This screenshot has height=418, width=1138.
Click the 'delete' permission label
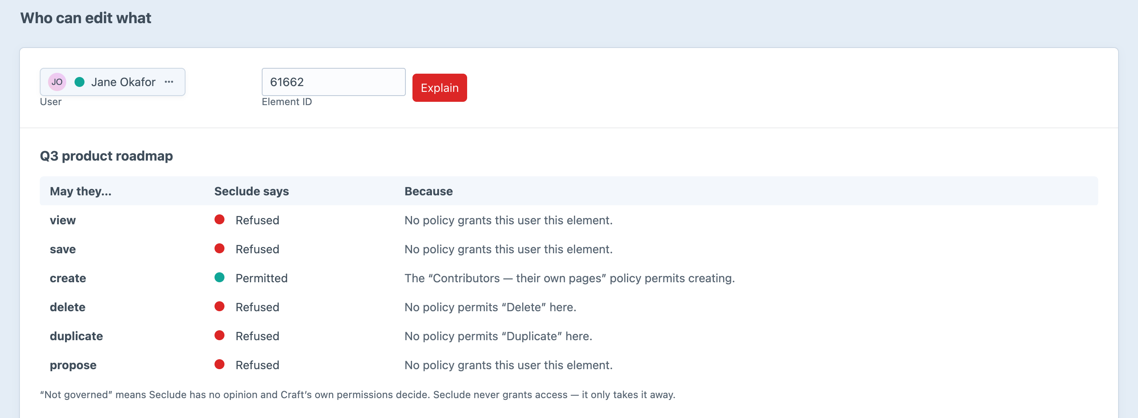coord(68,307)
